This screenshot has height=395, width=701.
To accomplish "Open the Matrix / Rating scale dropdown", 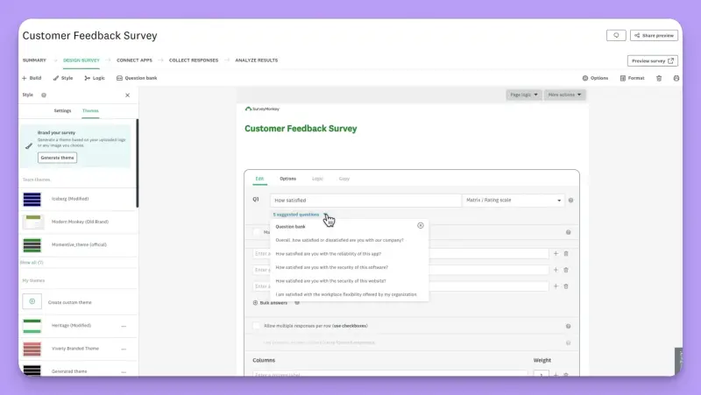I will [513, 201].
